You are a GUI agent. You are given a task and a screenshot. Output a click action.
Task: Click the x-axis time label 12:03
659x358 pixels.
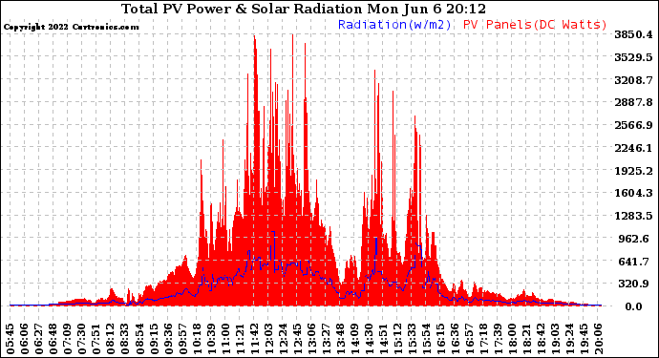(268, 339)
